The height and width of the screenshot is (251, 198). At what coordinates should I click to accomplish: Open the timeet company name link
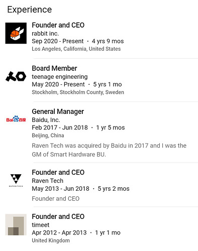(x=41, y=225)
